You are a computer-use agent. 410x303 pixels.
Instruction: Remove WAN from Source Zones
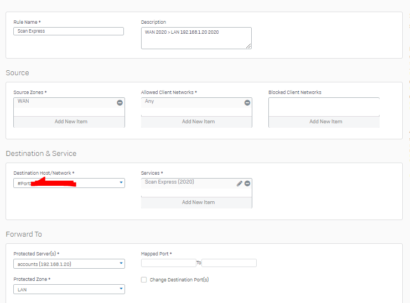coord(120,103)
